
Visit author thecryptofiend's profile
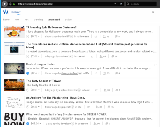[x=70, y=73]
